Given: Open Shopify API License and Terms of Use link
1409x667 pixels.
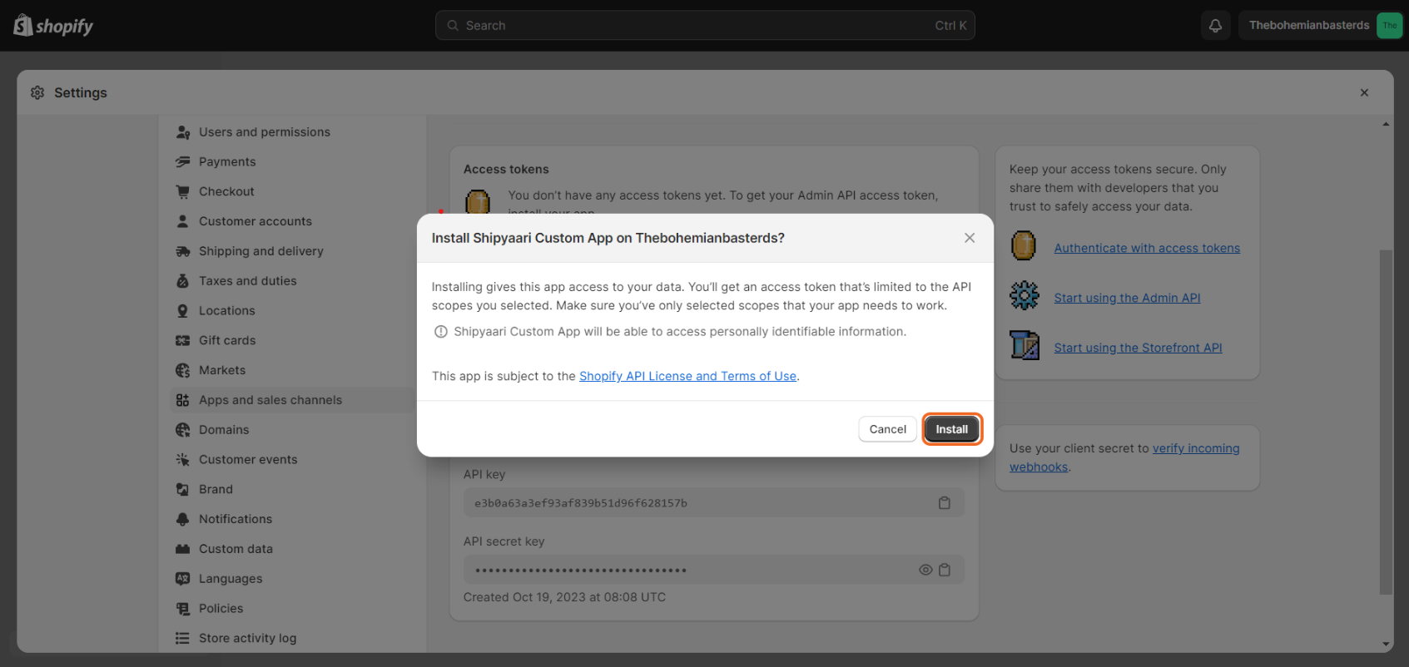Looking at the screenshot, I should [687, 376].
